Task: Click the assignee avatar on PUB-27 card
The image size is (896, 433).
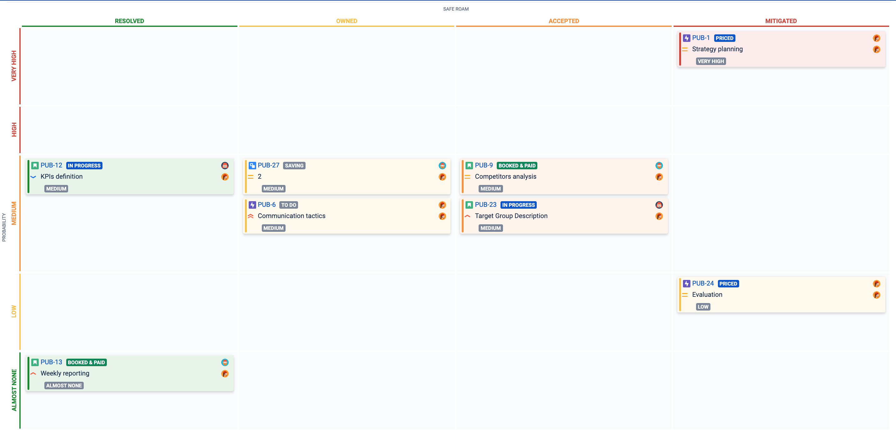Action: click(442, 166)
